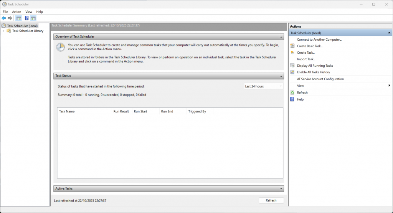Open the File menu
This screenshot has width=393, height=213.
click(x=5, y=12)
